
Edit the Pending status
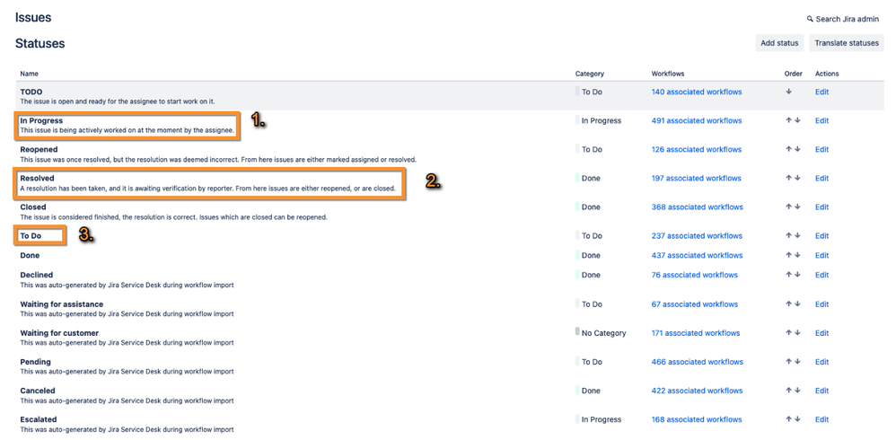[821, 362]
